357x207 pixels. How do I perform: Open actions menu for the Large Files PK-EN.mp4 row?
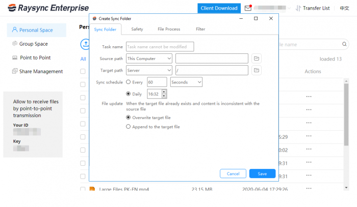[309, 188]
